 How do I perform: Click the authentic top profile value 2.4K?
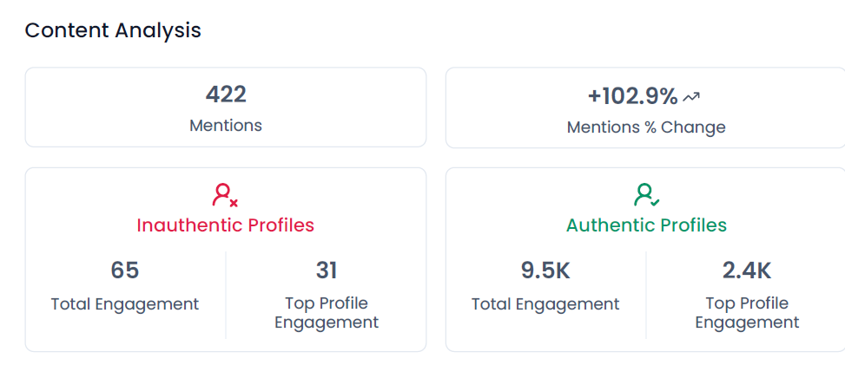pos(747,270)
